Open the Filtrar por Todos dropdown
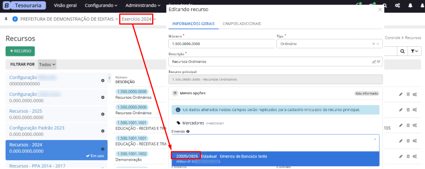425x169 pixels. (x=47, y=64)
